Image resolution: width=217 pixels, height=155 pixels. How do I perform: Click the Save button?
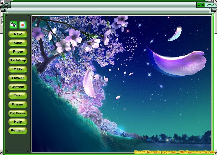(x=18, y=43)
